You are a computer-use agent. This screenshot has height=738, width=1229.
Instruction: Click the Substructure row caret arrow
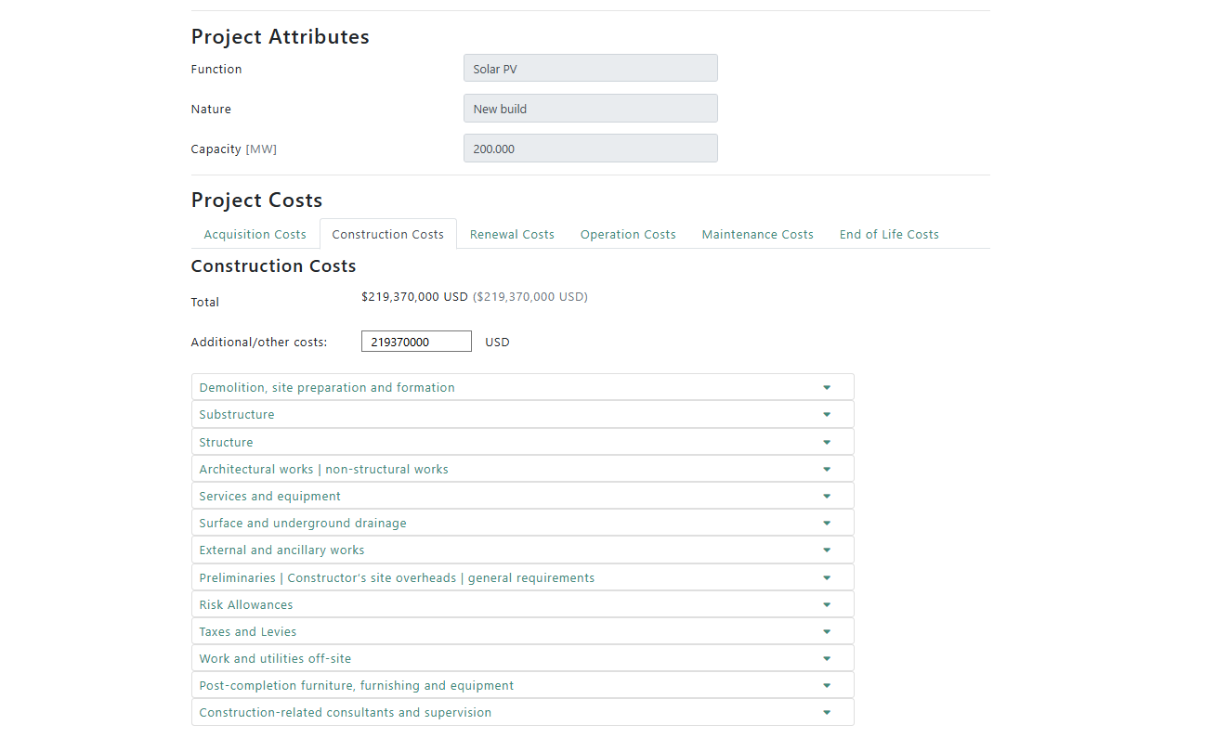[x=826, y=415]
